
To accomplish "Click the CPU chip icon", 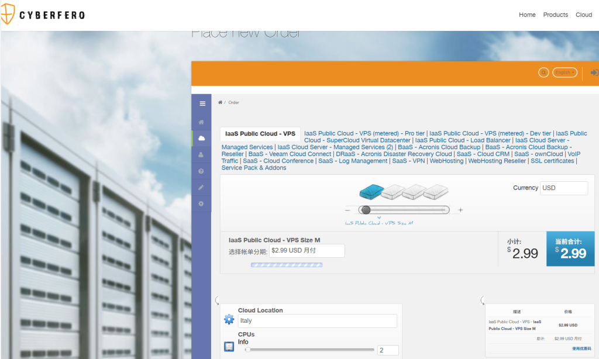I will click(x=229, y=346).
